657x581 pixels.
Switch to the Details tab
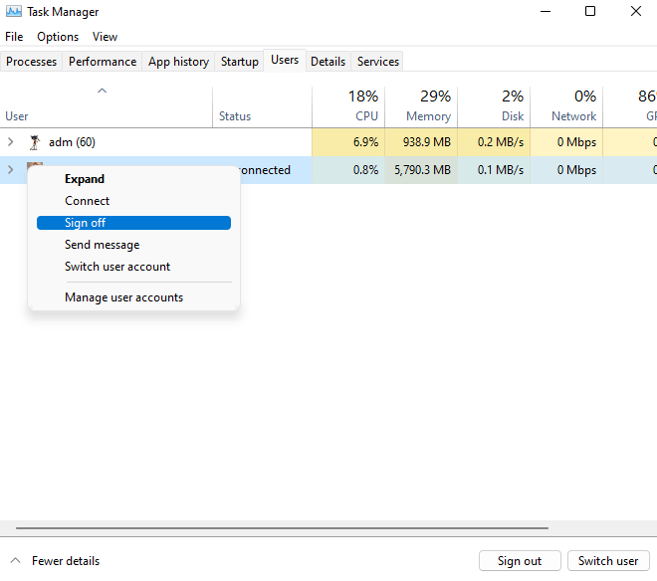[x=328, y=62]
